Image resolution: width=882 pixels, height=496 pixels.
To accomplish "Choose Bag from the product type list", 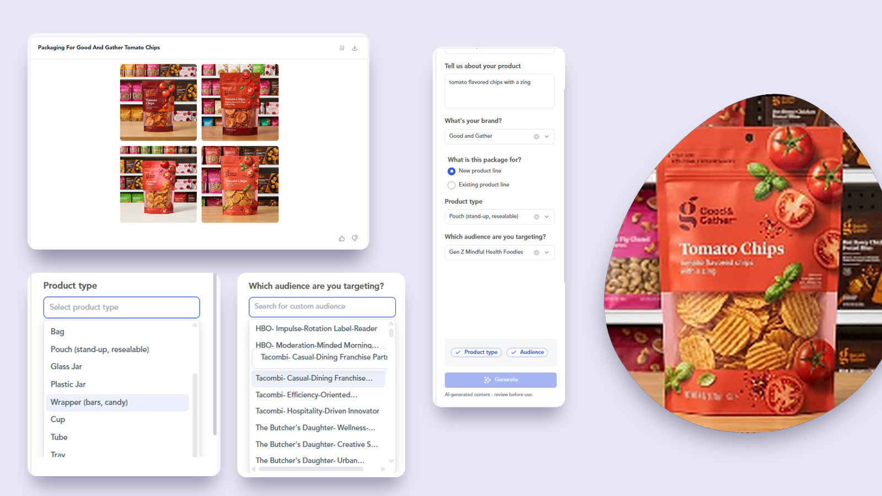I will click(117, 332).
